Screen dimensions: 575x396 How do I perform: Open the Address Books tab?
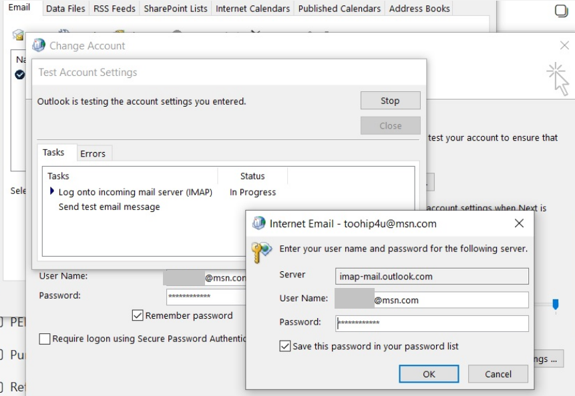419,9
